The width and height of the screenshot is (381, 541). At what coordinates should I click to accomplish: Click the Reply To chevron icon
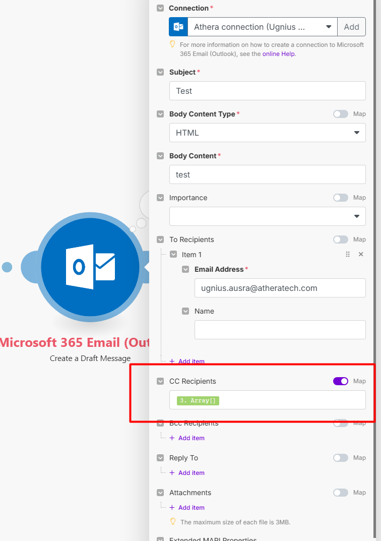(x=160, y=458)
